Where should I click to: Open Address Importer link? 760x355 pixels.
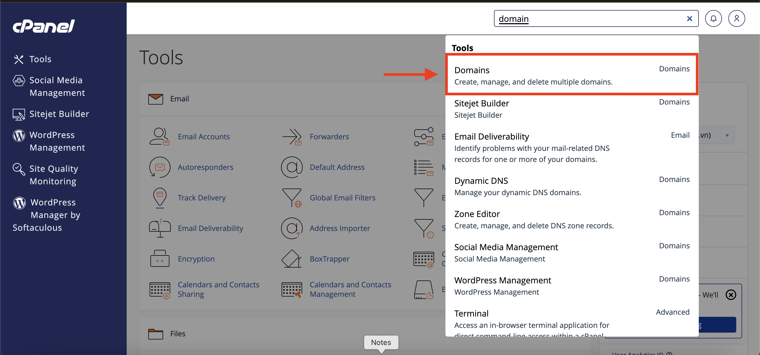[340, 228]
